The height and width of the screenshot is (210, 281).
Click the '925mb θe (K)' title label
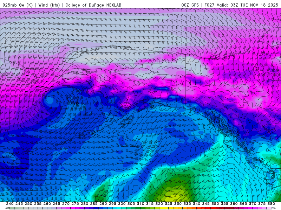18,5
